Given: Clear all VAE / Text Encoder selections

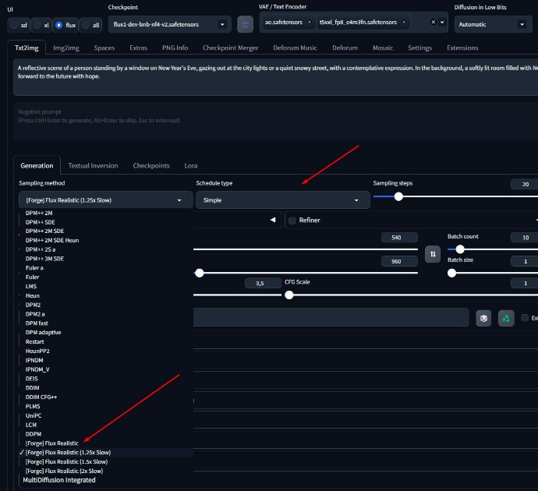Looking at the screenshot, I should coord(433,22).
